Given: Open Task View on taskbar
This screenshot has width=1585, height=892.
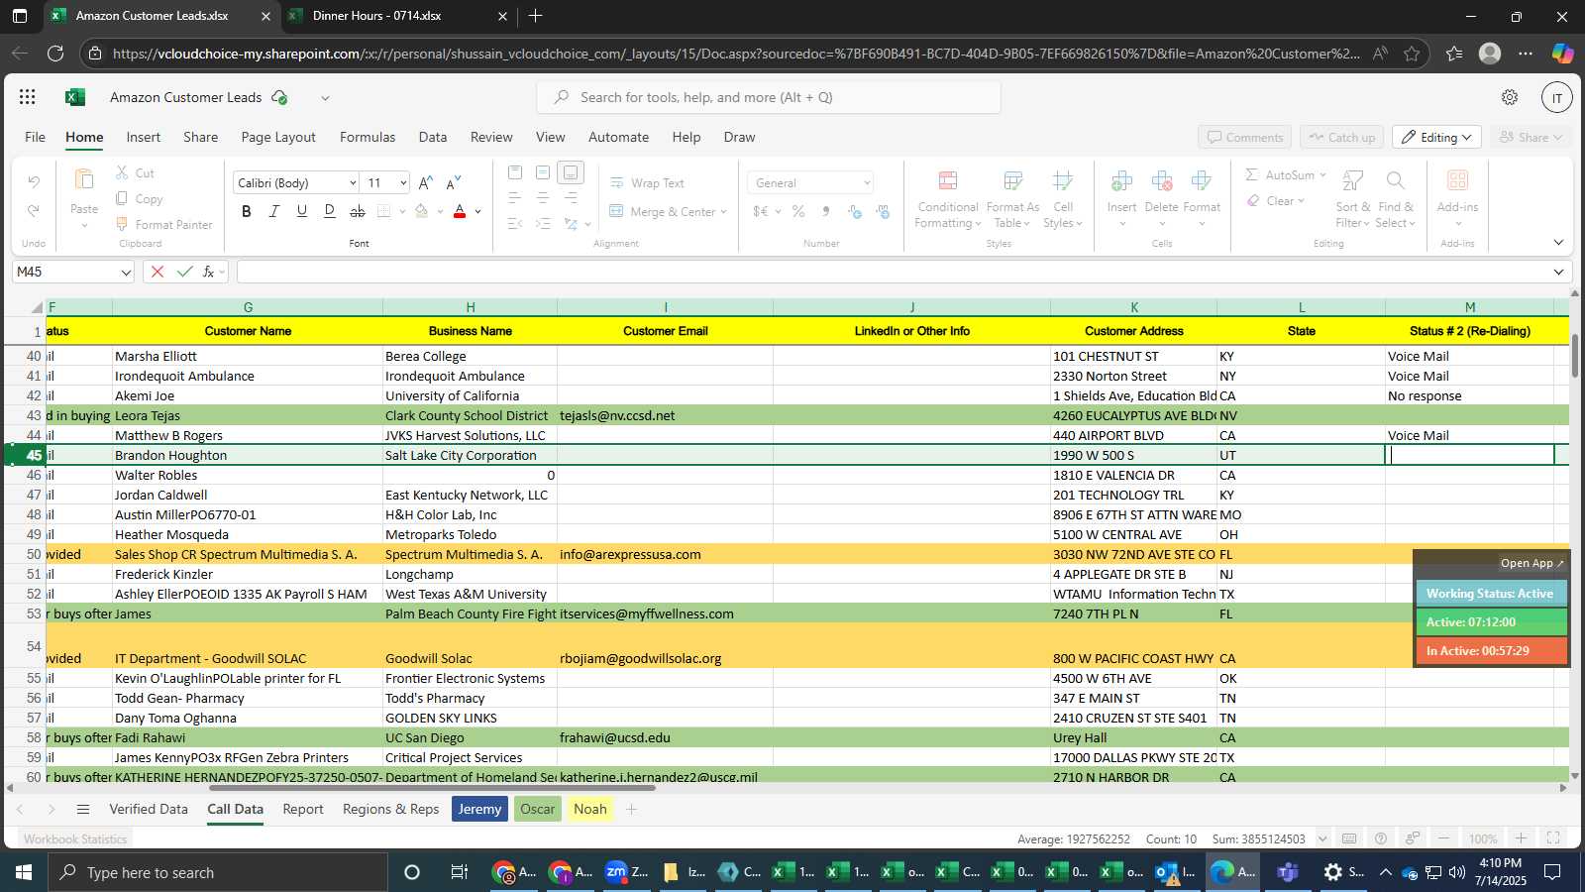Looking at the screenshot, I should pyautogui.click(x=460, y=872).
